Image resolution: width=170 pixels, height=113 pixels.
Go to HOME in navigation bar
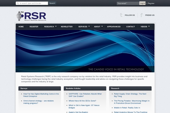[21, 27]
